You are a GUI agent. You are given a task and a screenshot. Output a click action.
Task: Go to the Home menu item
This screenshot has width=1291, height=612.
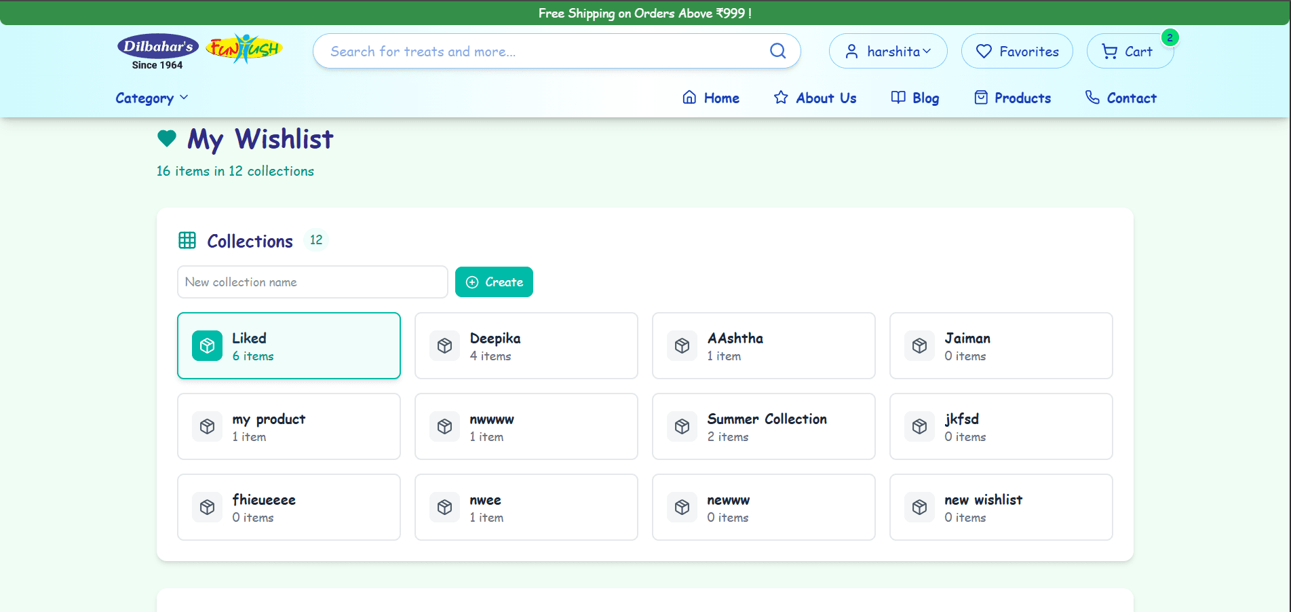coord(710,98)
